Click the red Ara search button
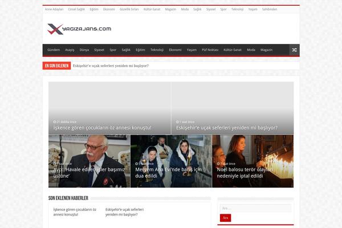Screen dimensions: 342x228 pyautogui.click(x=225, y=218)
